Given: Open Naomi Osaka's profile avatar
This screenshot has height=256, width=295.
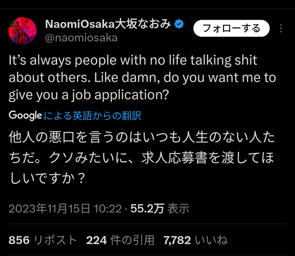Looking at the screenshot, I should click(x=22, y=31).
